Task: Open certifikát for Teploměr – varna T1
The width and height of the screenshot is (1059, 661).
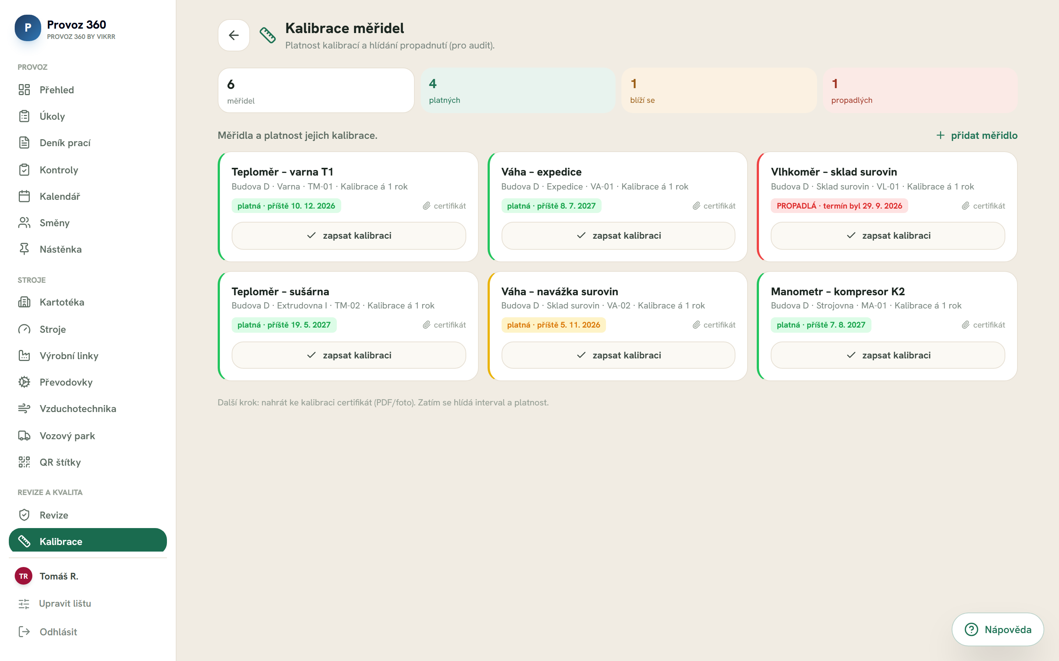Action: [444, 206]
